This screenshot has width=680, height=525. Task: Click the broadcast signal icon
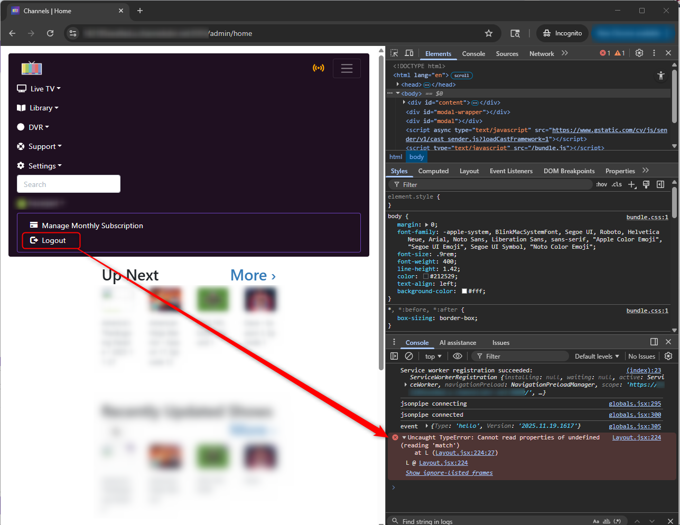(x=318, y=68)
